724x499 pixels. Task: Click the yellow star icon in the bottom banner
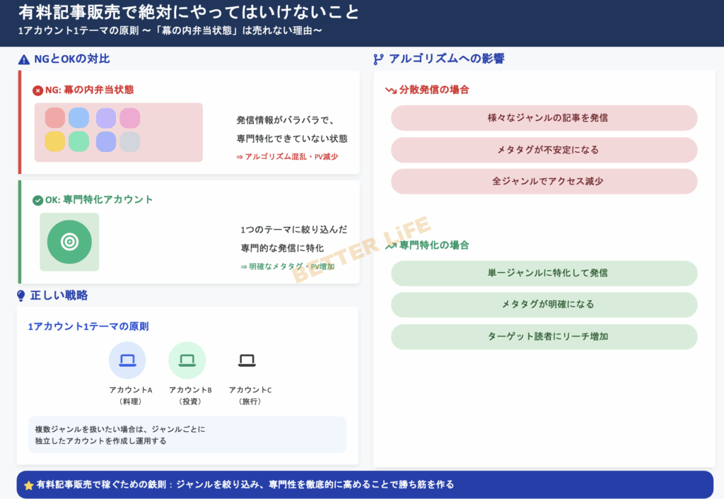click(28, 486)
